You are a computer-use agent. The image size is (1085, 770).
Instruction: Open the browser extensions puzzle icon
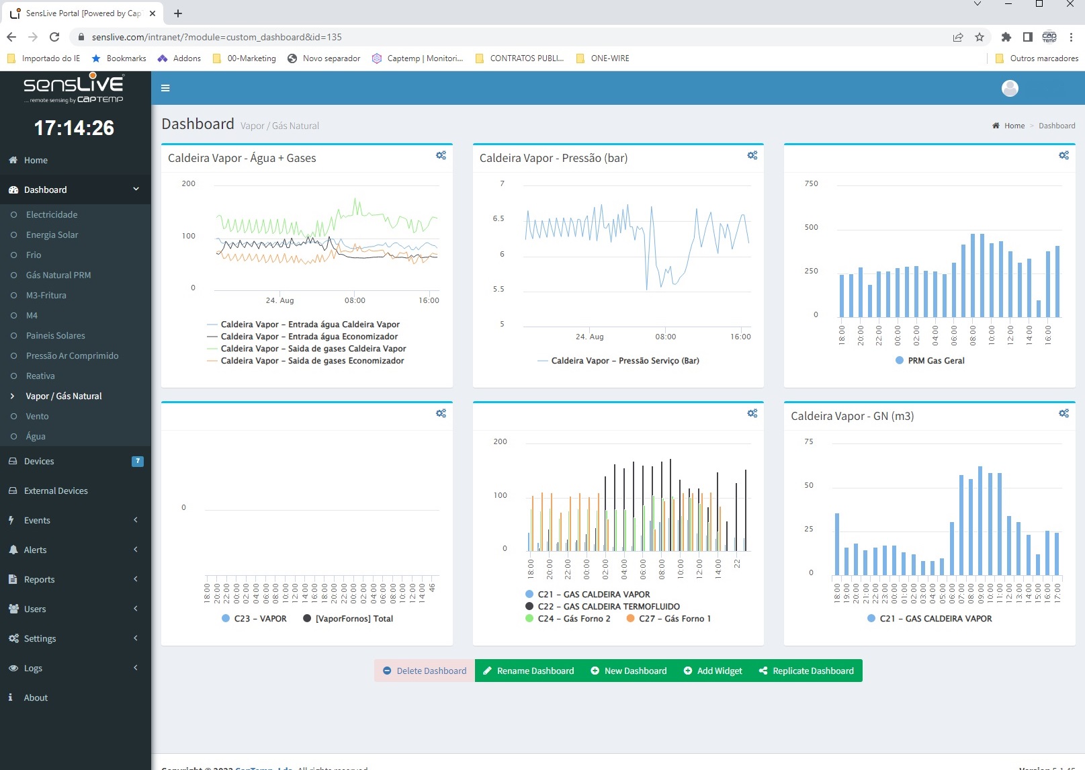click(x=1006, y=37)
